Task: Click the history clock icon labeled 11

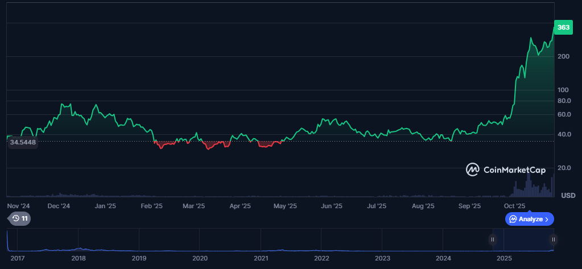Action: click(x=15, y=218)
